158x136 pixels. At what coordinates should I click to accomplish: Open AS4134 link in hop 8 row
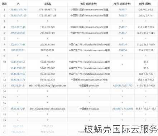coord(123,50)
